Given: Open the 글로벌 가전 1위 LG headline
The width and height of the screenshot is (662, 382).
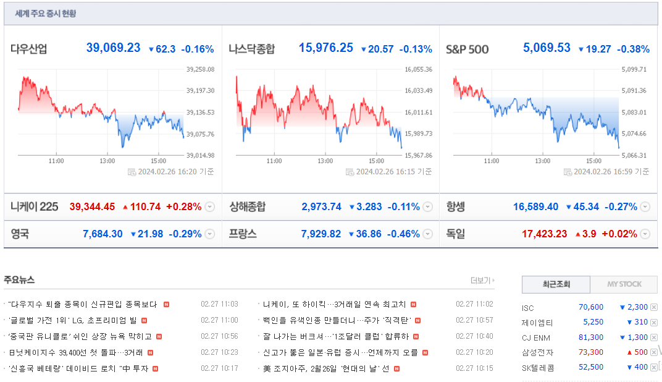Looking at the screenshot, I should (x=73, y=321).
